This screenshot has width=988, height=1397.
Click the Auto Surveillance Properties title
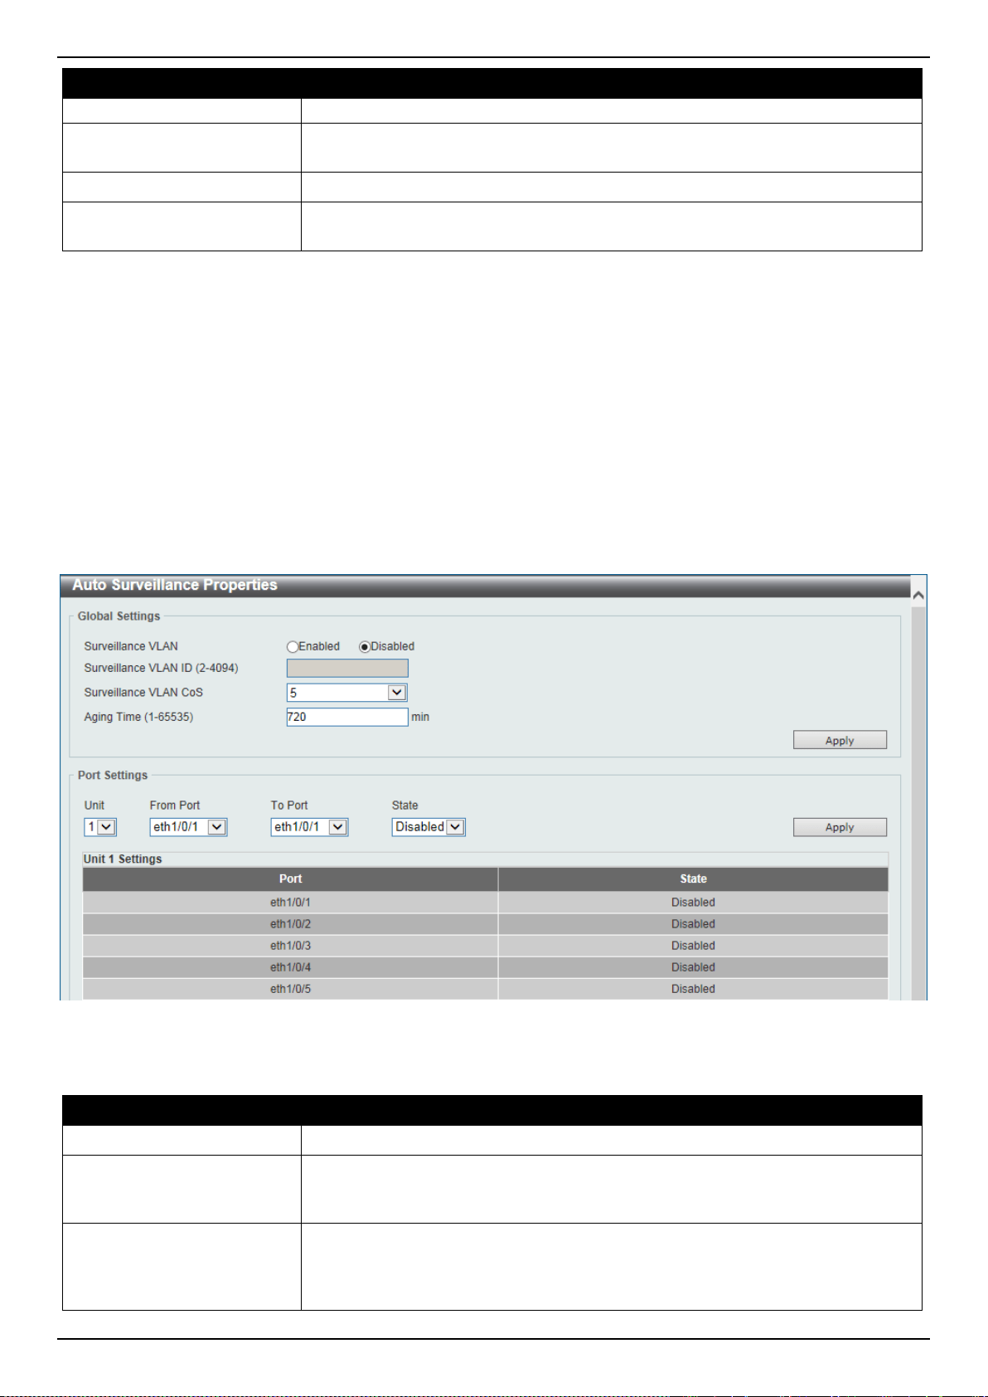175,586
